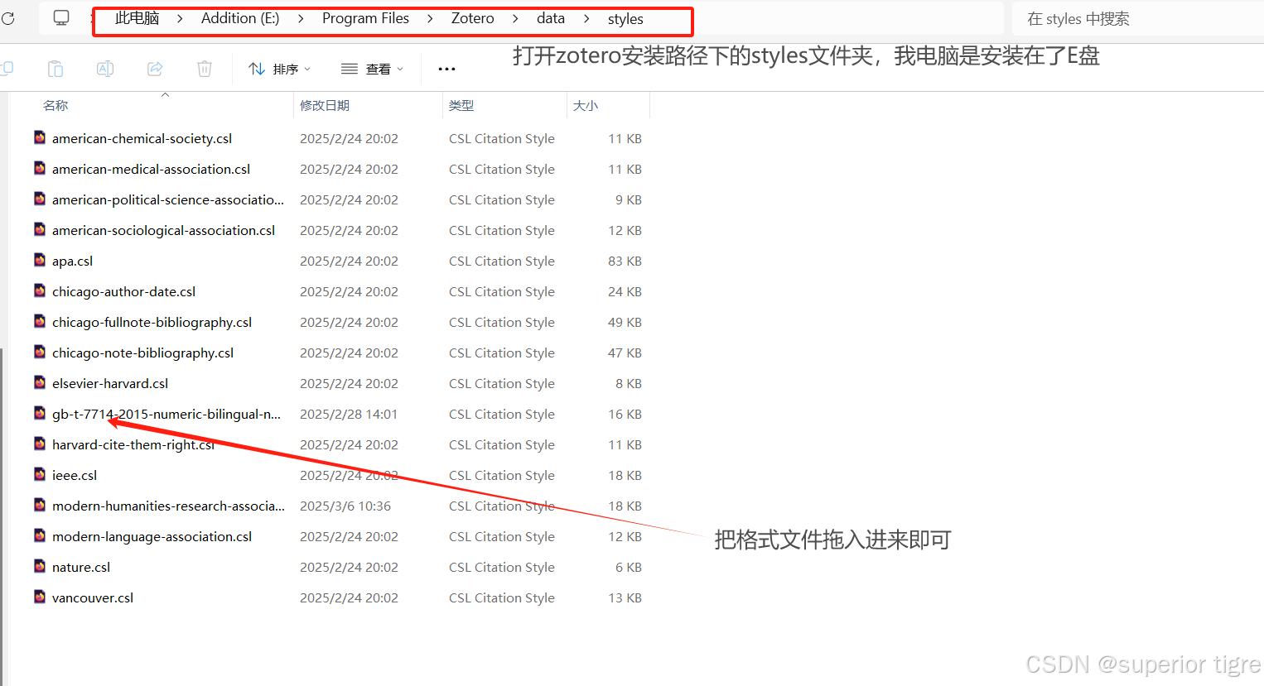Click styles in breadcrumb path
Image resolution: width=1264 pixels, height=686 pixels.
click(625, 19)
